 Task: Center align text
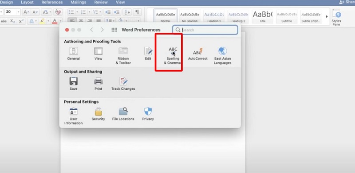click(81, 20)
